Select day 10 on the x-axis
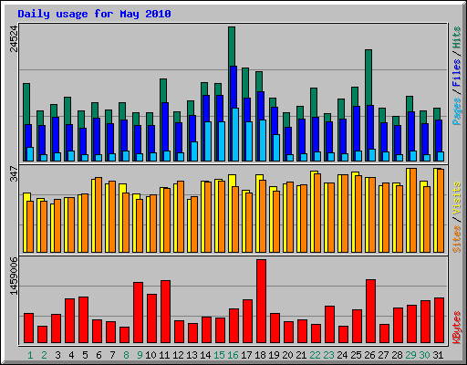Viewport: 467px width, 365px height. [150, 355]
